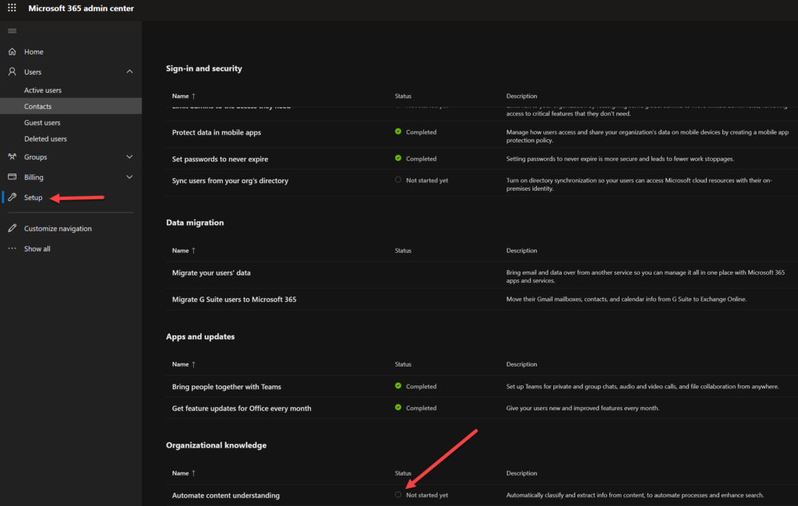Sort Apps and updates table by Name arrow
Viewport: 798px width, 506px height.
[x=193, y=364]
